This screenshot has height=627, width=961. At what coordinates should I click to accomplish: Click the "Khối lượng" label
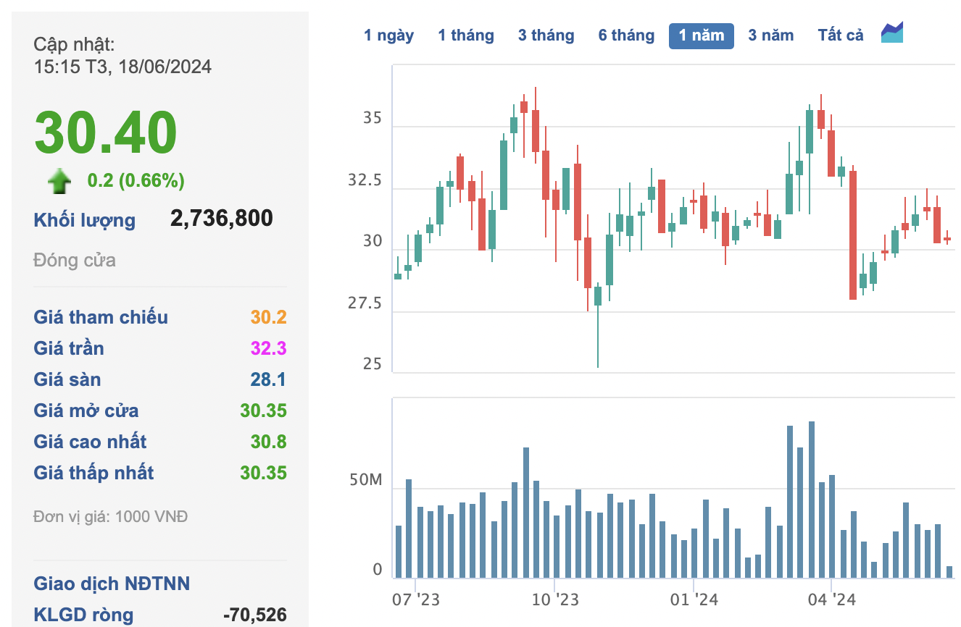tap(85, 220)
